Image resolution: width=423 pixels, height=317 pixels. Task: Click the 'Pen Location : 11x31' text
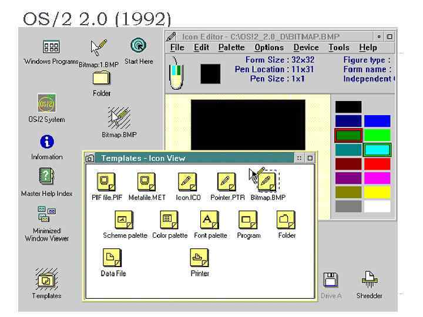[x=274, y=69]
